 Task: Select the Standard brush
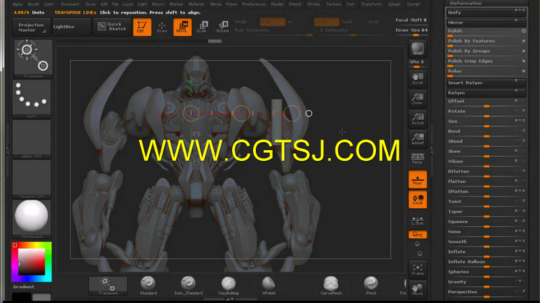click(148, 285)
